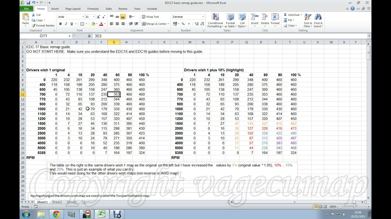The image size is (391, 219).
Task: Click Format cells icon
Action: click(275, 17)
